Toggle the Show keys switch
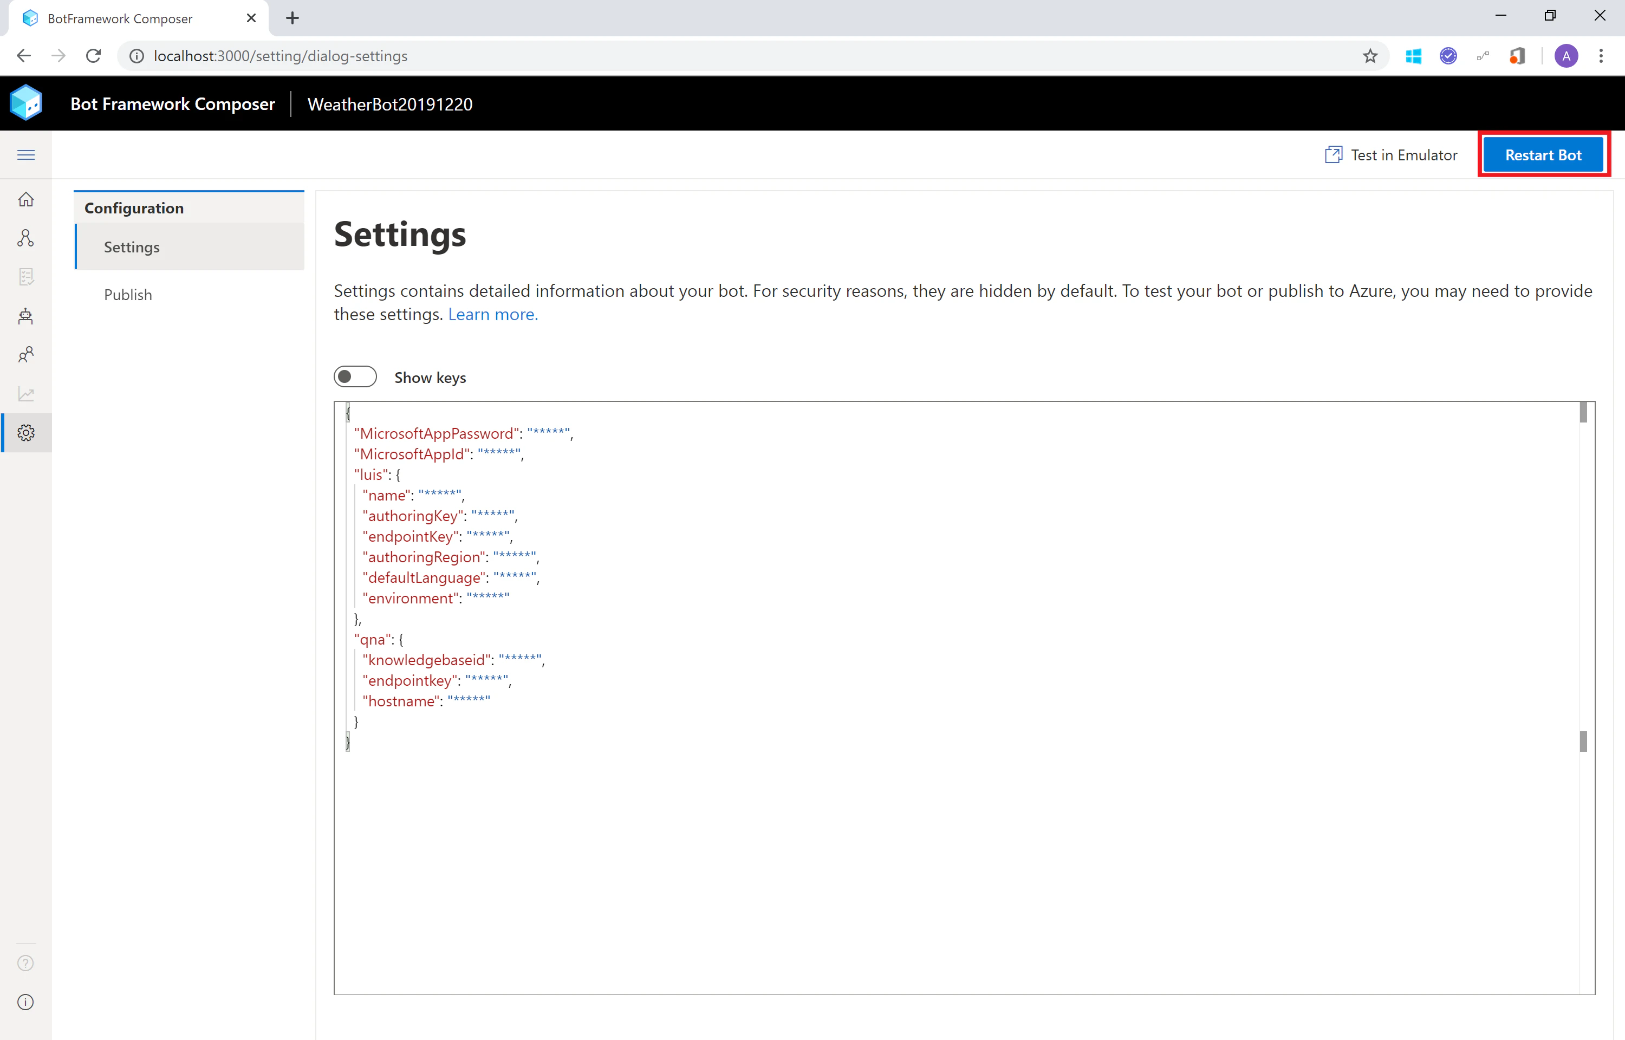 click(x=355, y=377)
